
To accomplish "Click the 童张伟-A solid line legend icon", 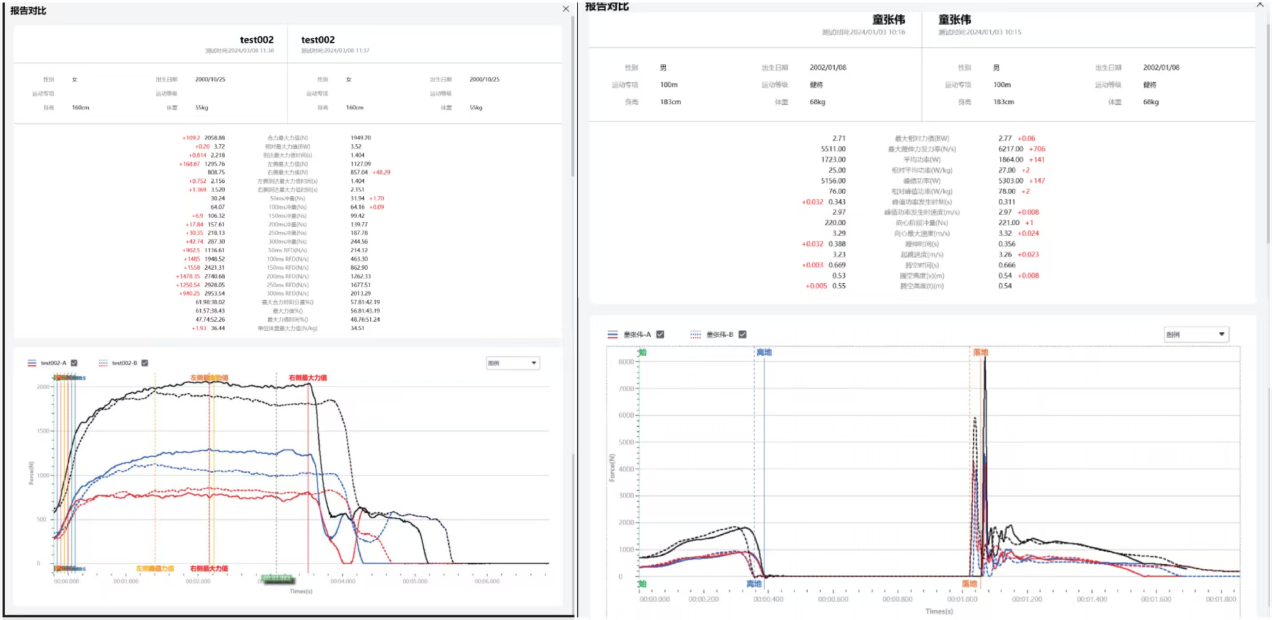I will pyautogui.click(x=613, y=334).
